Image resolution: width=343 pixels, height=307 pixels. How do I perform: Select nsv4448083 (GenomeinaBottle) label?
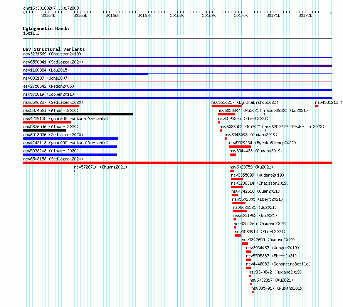pyautogui.click(x=278, y=264)
